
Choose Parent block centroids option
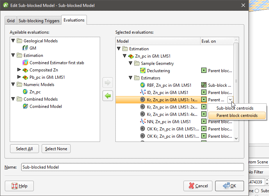pos(237,116)
